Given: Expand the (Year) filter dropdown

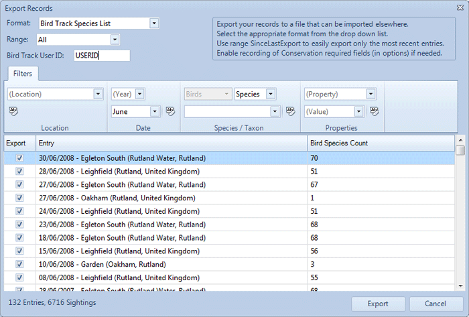Looking at the screenshot, I should 139,94.
